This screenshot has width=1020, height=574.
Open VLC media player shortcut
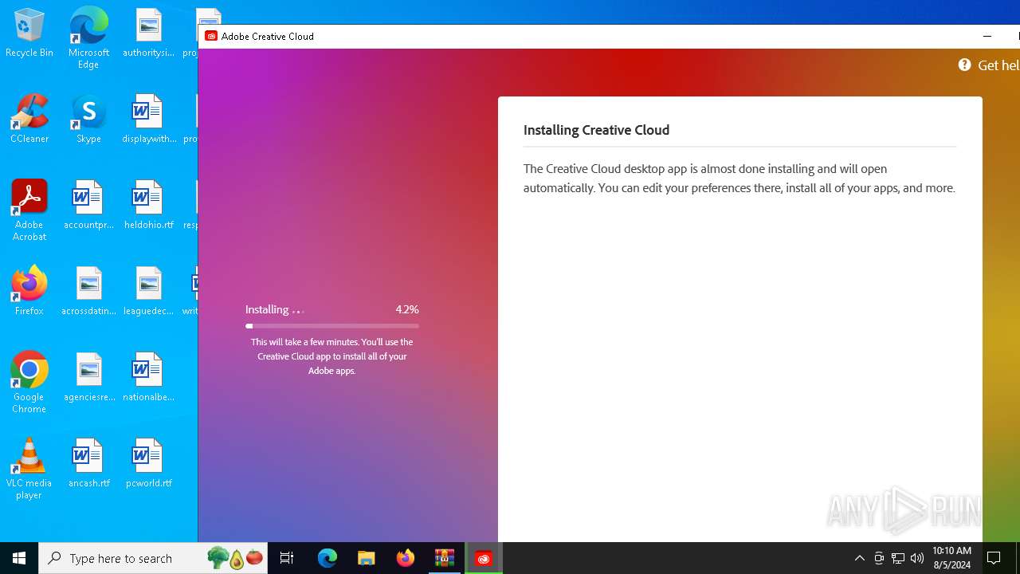(x=29, y=469)
